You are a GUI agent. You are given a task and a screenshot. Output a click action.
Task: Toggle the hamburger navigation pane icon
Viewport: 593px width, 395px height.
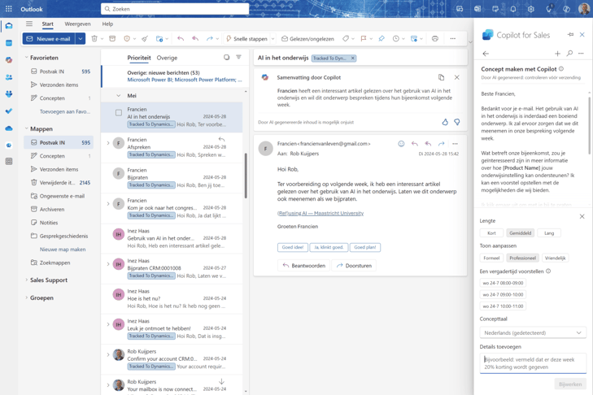click(x=29, y=24)
